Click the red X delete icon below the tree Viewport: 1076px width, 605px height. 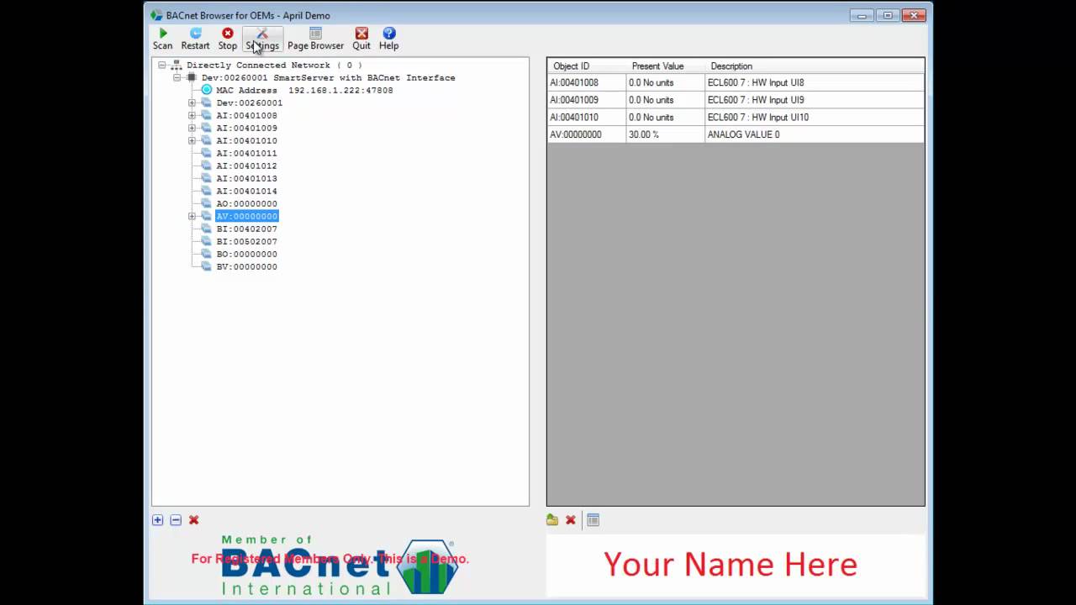click(194, 520)
